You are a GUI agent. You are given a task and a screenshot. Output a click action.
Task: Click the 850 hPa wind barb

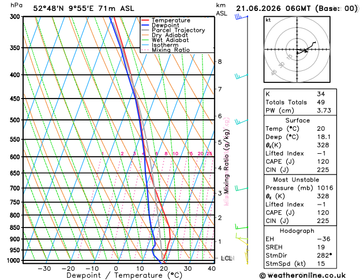tap(241, 226)
